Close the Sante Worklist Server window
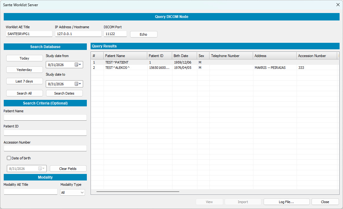Screen dimensions: 343x209 [x=338, y=5]
